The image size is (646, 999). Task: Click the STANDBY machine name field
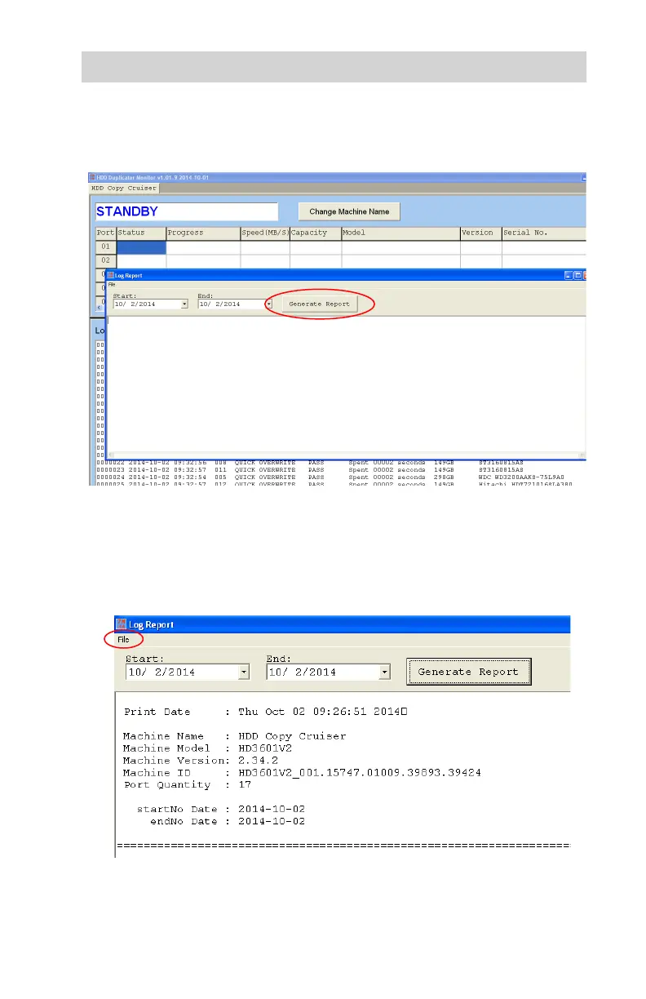[x=186, y=211]
